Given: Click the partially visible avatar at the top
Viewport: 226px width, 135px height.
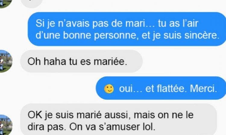Looking at the screenshot, I should 5,4.
